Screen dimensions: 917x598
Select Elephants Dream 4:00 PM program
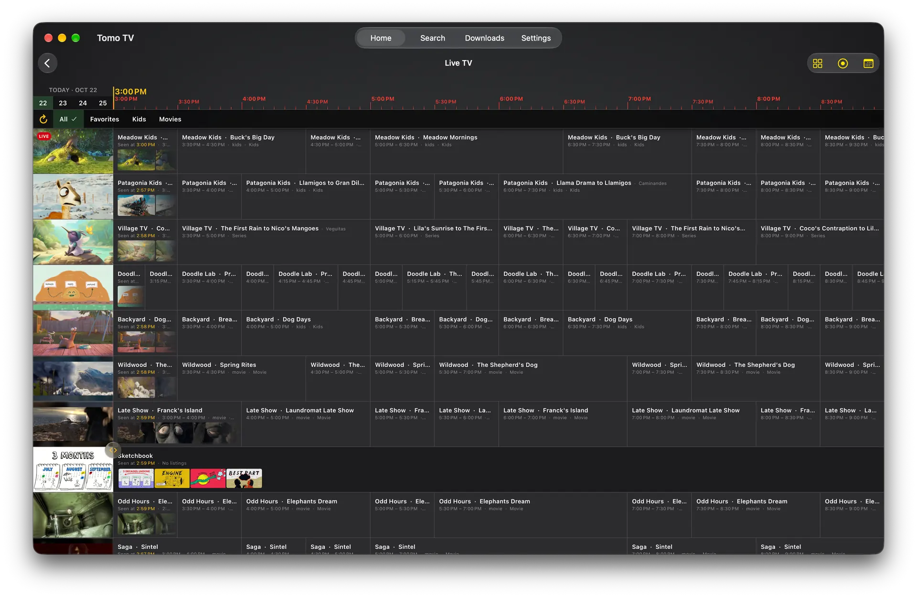point(306,515)
